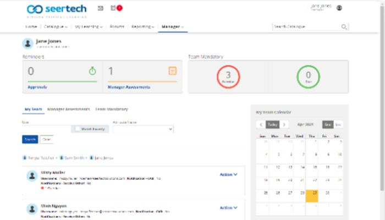
Task: Click the user profile avatar icon top right
Action: [339, 8]
